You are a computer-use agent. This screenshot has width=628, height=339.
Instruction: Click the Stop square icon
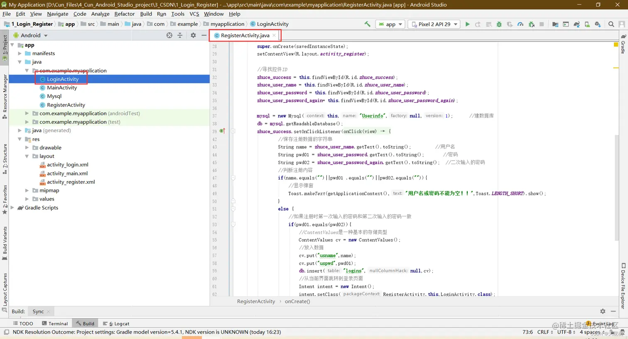click(x=542, y=24)
